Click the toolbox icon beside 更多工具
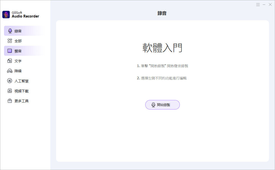275x170 pixels. point(10,101)
